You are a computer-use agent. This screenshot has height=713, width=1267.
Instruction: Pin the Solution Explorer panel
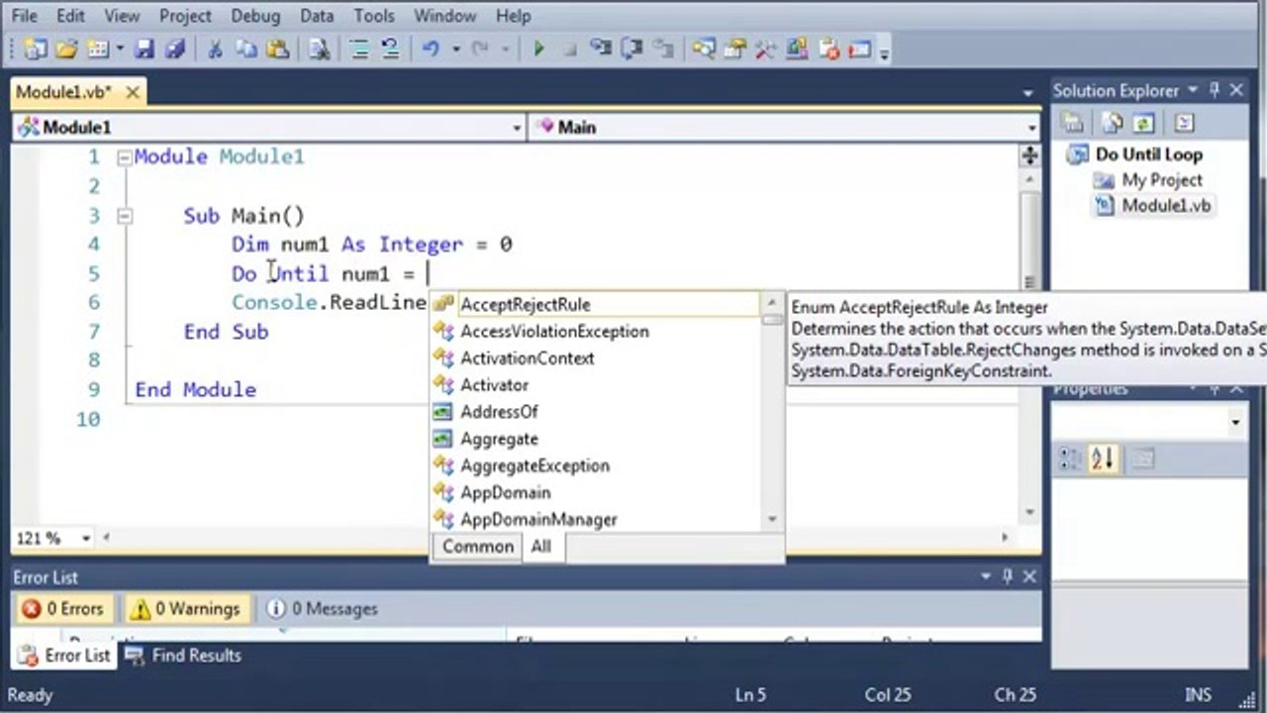(x=1215, y=90)
